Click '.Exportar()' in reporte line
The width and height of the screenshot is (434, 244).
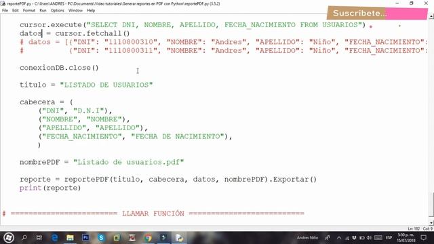click(x=292, y=179)
